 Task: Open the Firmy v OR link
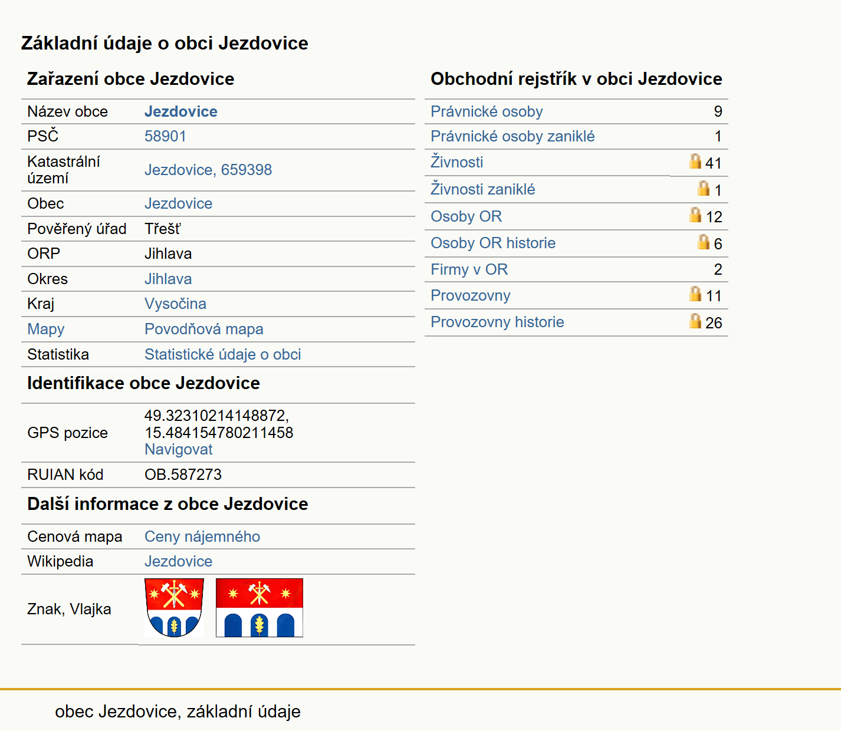pyautogui.click(x=469, y=269)
